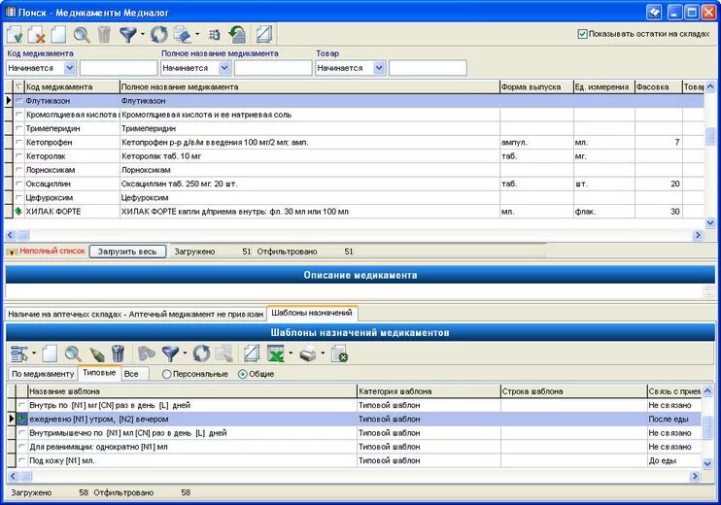The width and height of the screenshot is (721, 505).
Task: Click the expand panel icon in templates toolbar
Action: [x=252, y=353]
